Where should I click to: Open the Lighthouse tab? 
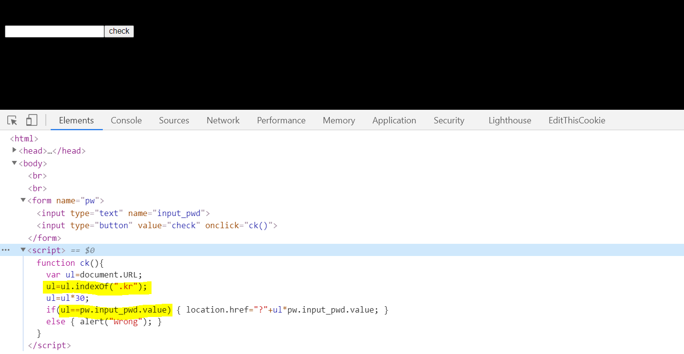pos(510,120)
